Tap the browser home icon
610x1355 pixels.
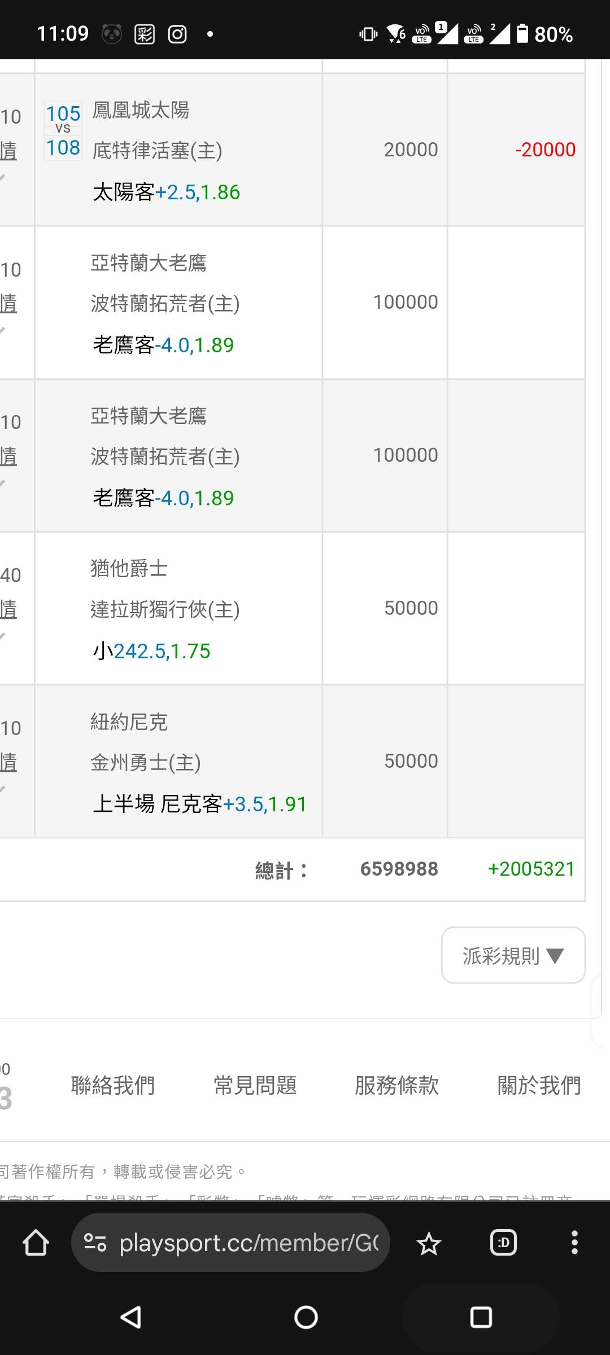click(x=36, y=1243)
